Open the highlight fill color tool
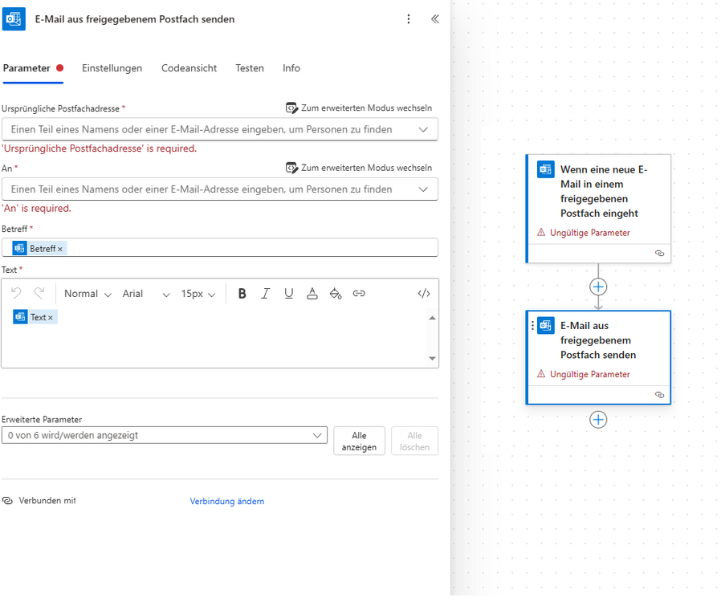The width and height of the screenshot is (721, 602). click(x=336, y=294)
